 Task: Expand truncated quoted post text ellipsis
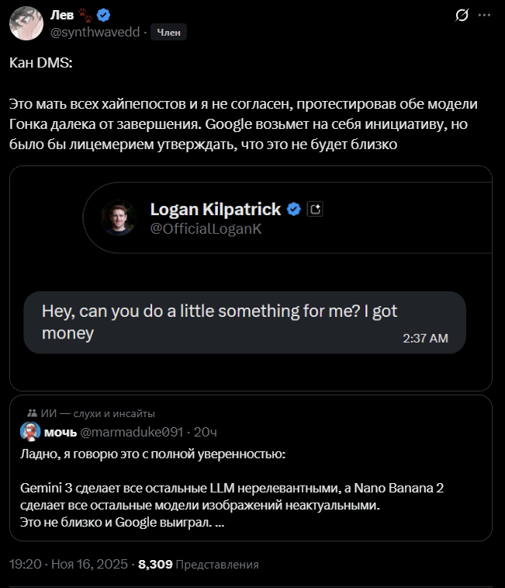click(x=220, y=522)
